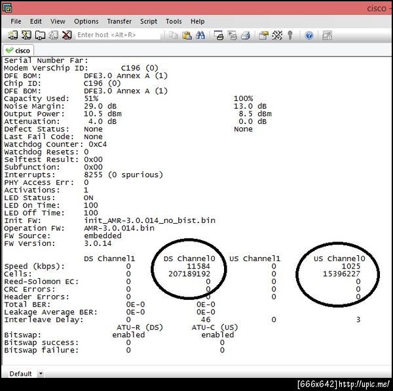Click the Output Power value 10.5 dBm
The height and width of the screenshot is (391, 393).
coord(103,113)
